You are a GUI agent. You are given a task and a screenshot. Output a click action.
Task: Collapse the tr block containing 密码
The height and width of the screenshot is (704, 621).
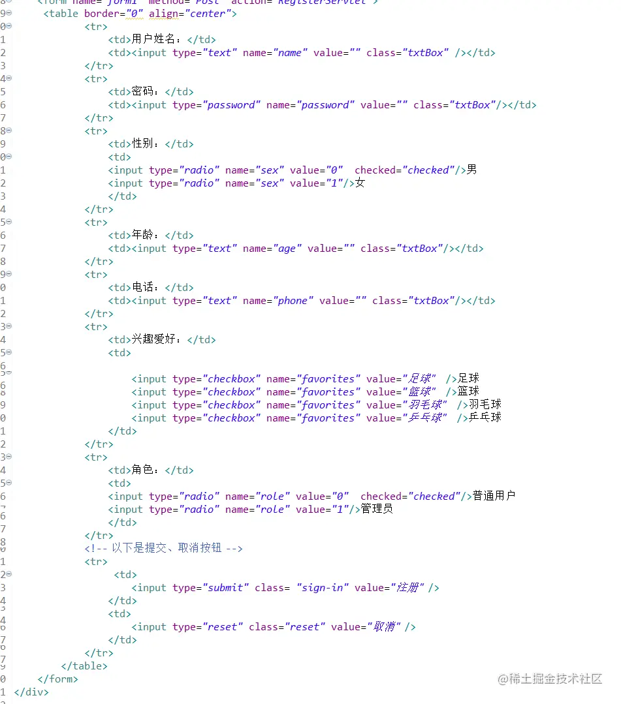(x=9, y=78)
